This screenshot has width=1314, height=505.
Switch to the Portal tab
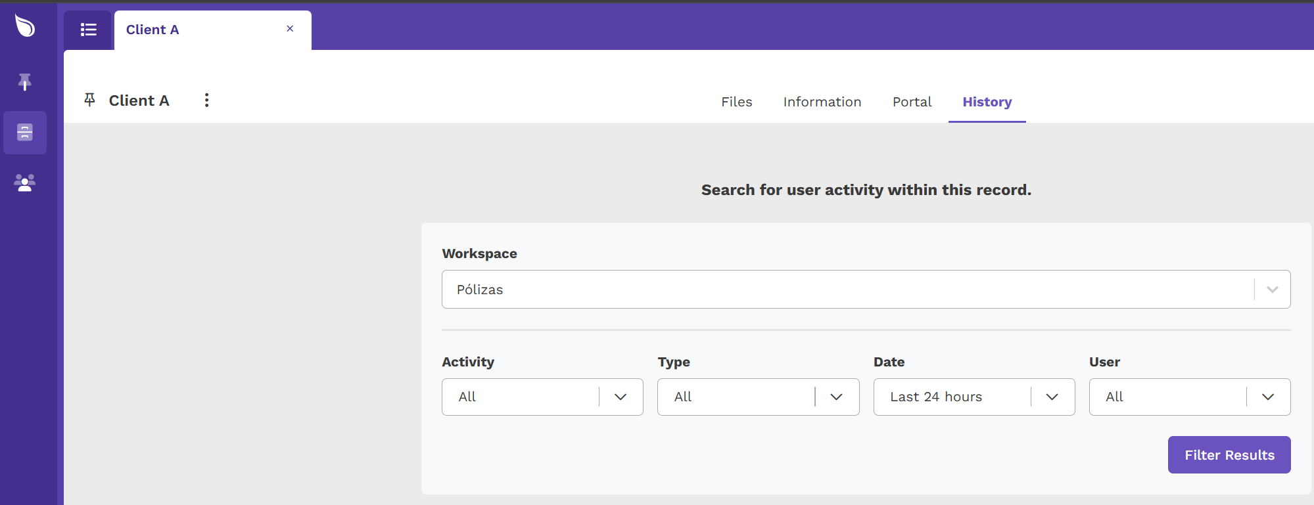(912, 102)
